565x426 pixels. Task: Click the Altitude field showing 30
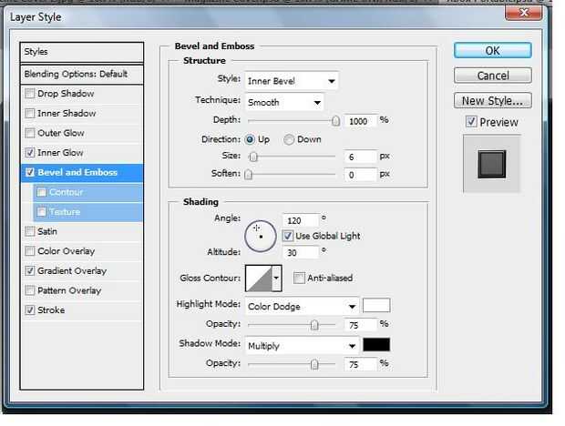click(302, 252)
